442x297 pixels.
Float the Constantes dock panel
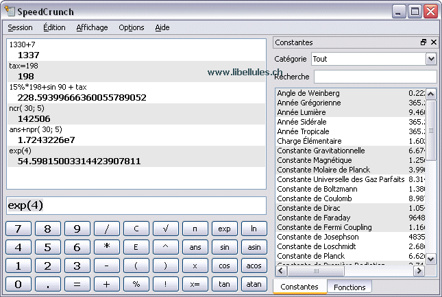point(423,42)
